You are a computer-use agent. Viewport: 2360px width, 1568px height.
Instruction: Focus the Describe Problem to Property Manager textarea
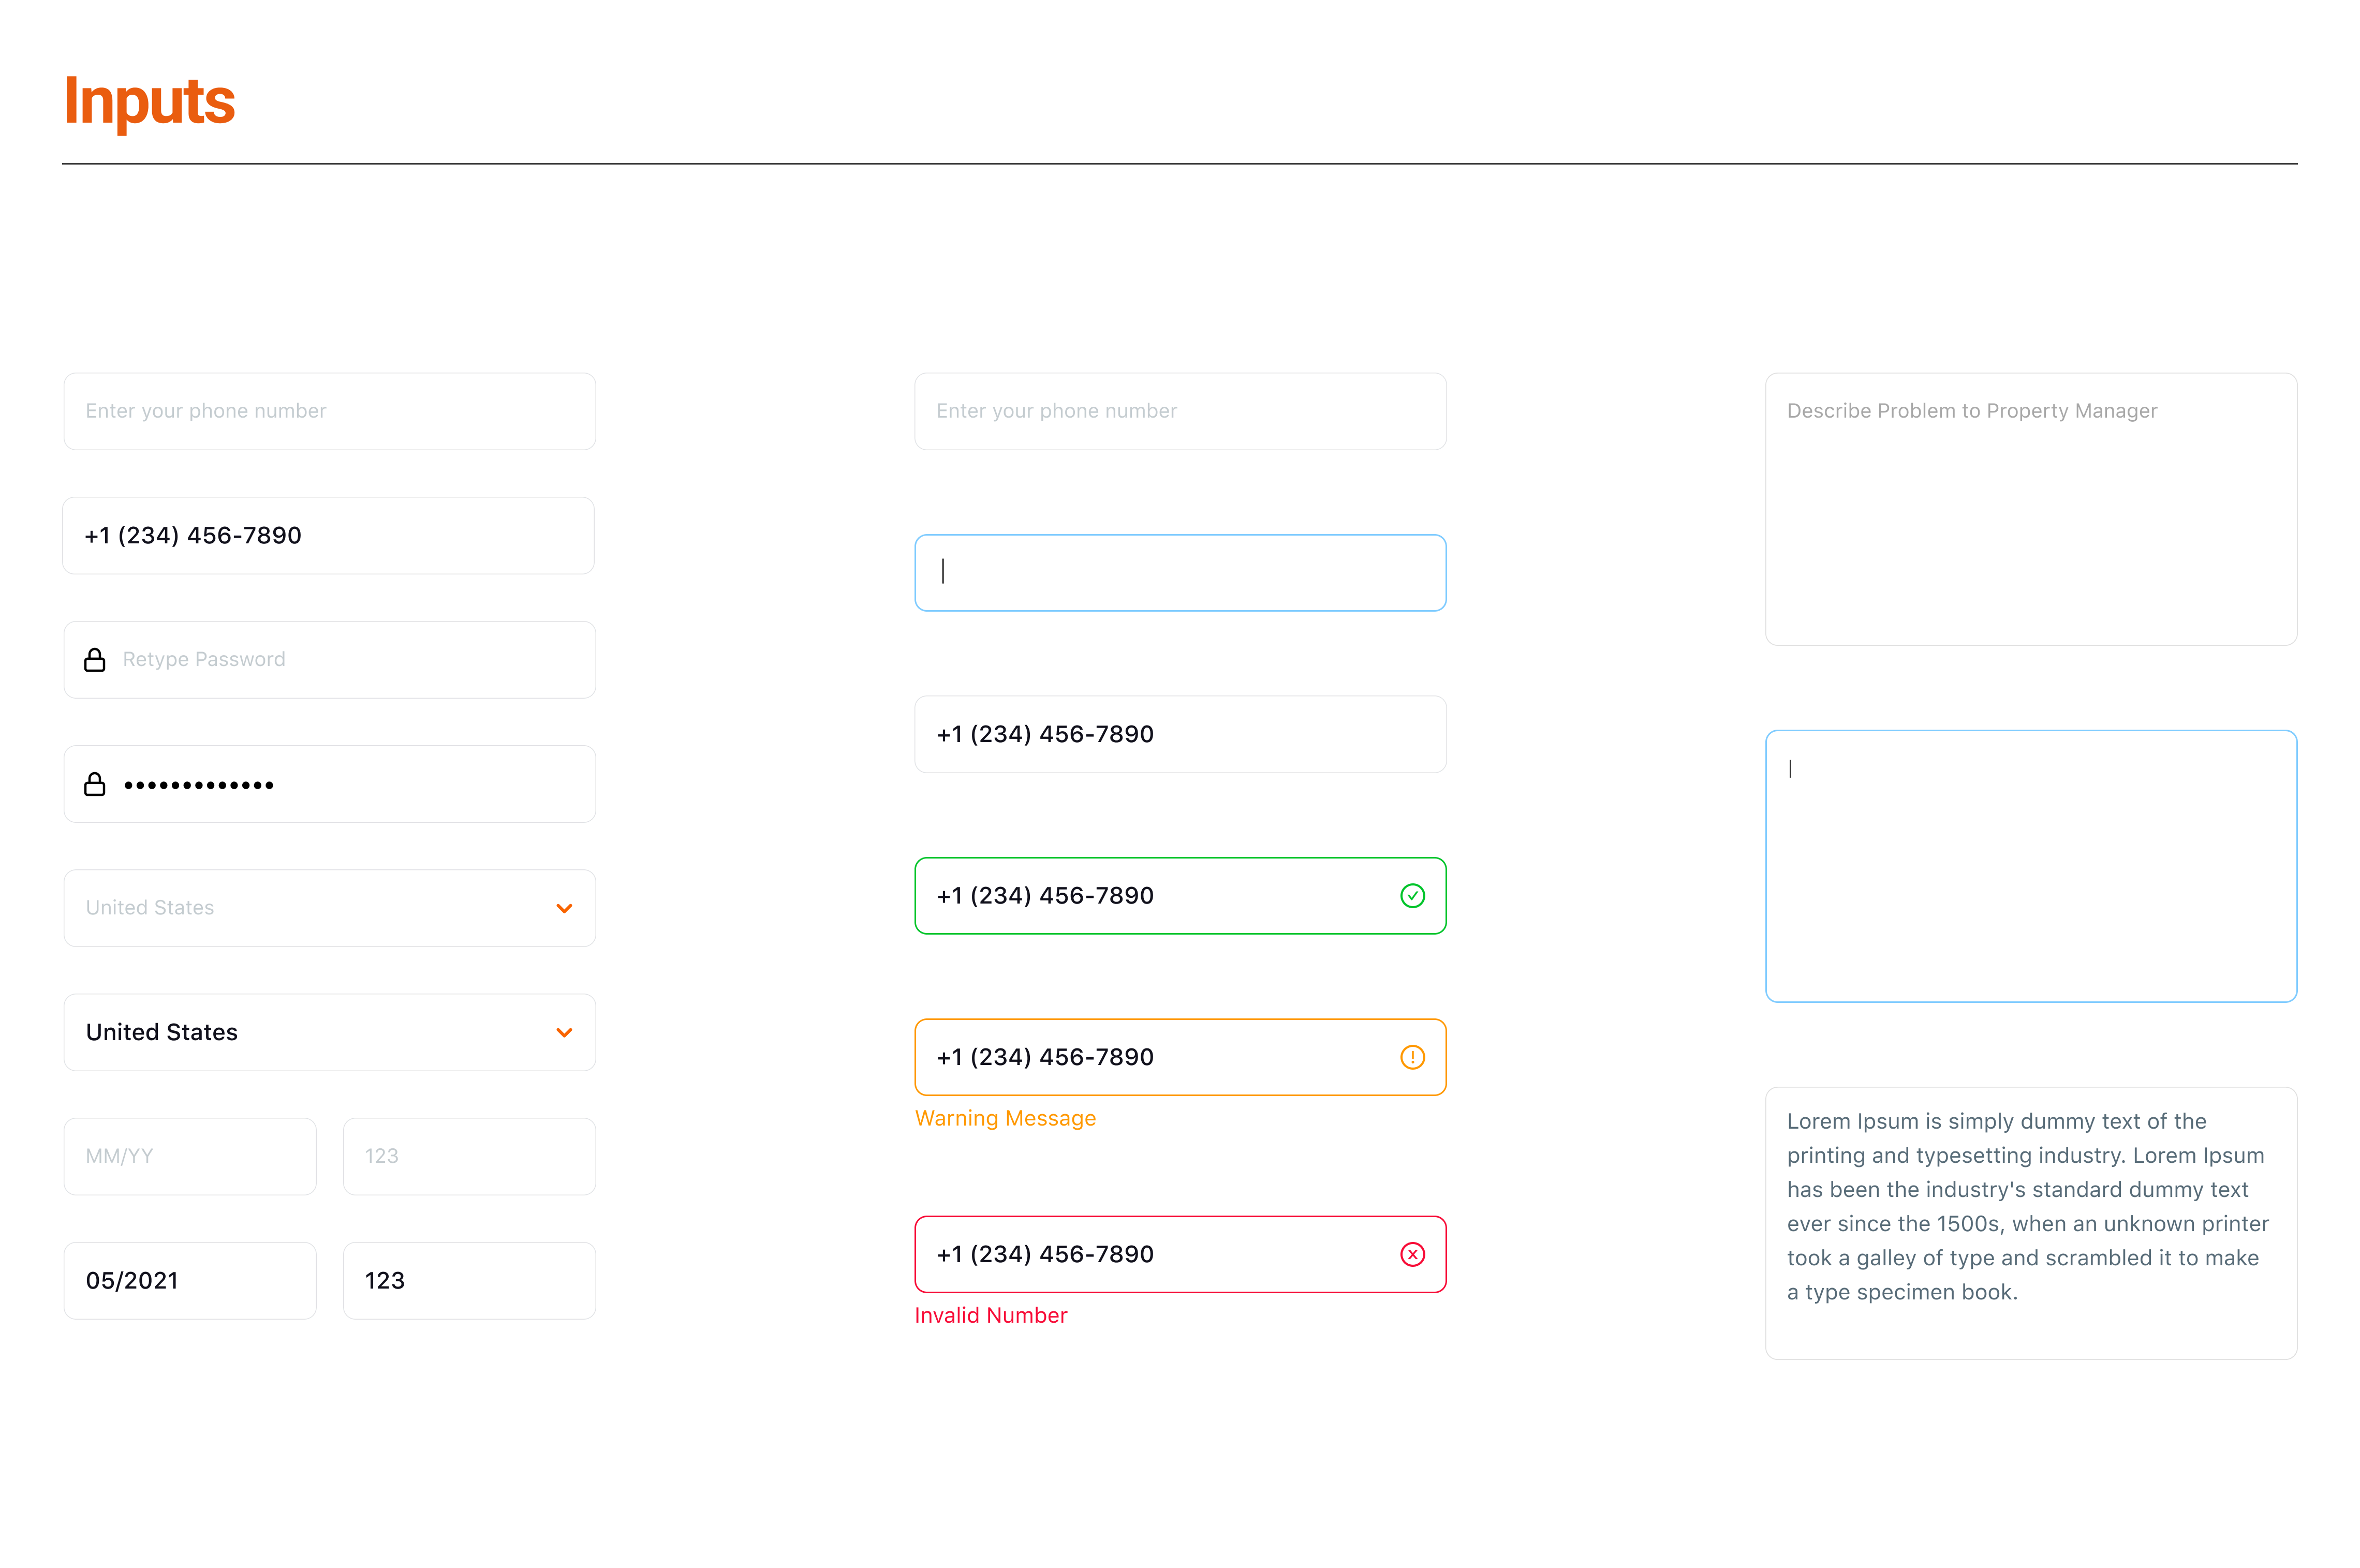pyautogui.click(x=2030, y=509)
